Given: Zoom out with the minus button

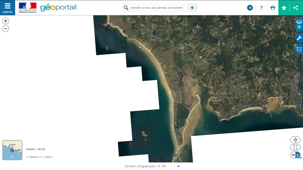Looking at the screenshot, I should click(5, 28).
